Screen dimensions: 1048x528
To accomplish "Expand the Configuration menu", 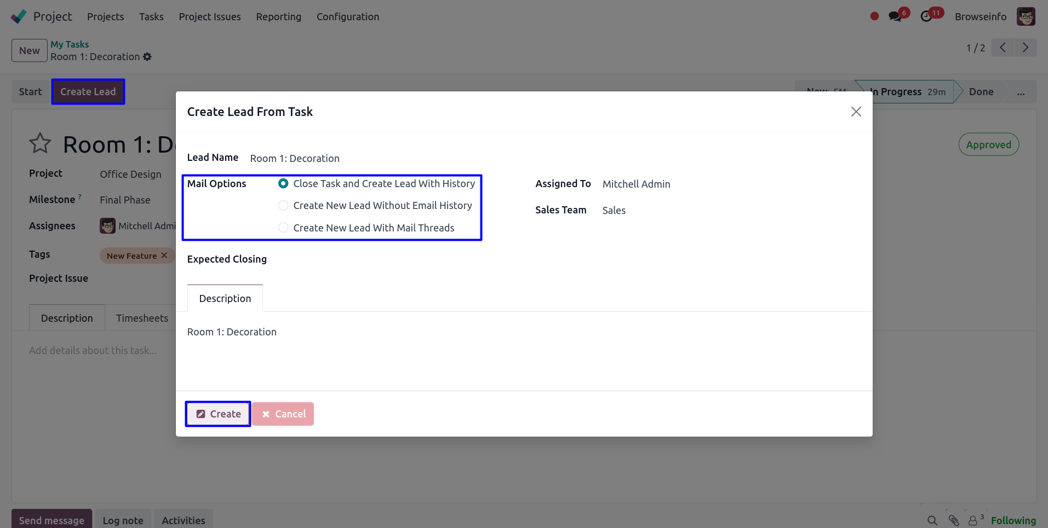I will (x=347, y=16).
